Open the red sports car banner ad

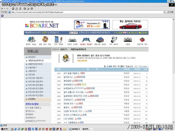130,24
